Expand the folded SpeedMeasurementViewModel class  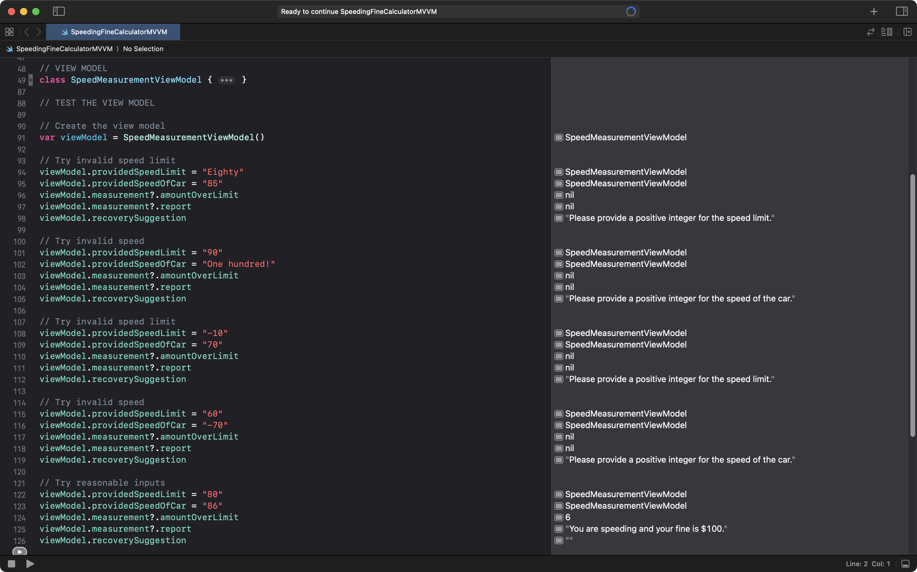tap(31, 80)
